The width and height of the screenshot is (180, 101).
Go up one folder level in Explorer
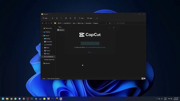(51, 23)
